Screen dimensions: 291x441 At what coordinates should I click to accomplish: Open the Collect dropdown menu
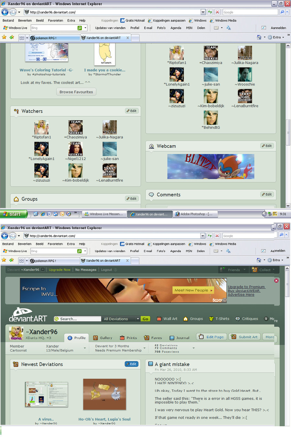264,270
